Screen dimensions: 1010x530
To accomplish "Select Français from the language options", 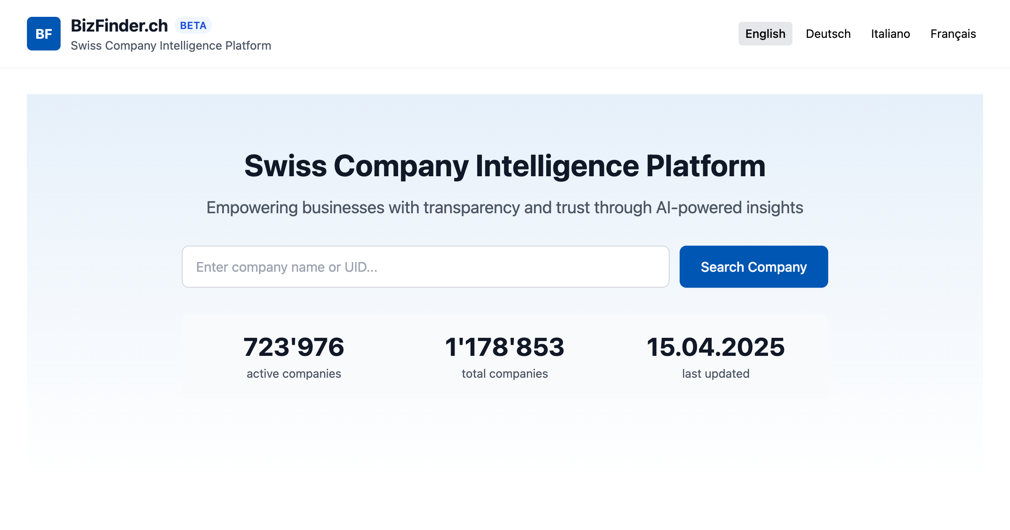I will tap(953, 34).
